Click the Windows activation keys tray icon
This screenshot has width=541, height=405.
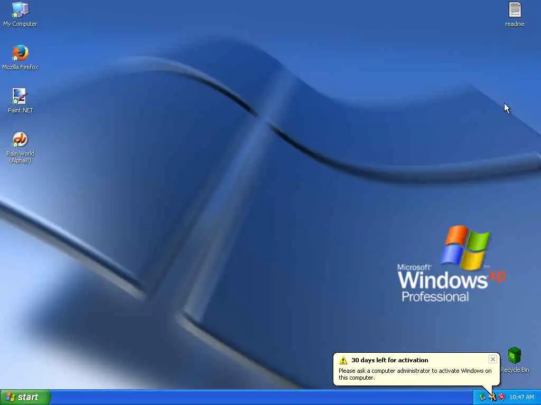(x=492, y=398)
